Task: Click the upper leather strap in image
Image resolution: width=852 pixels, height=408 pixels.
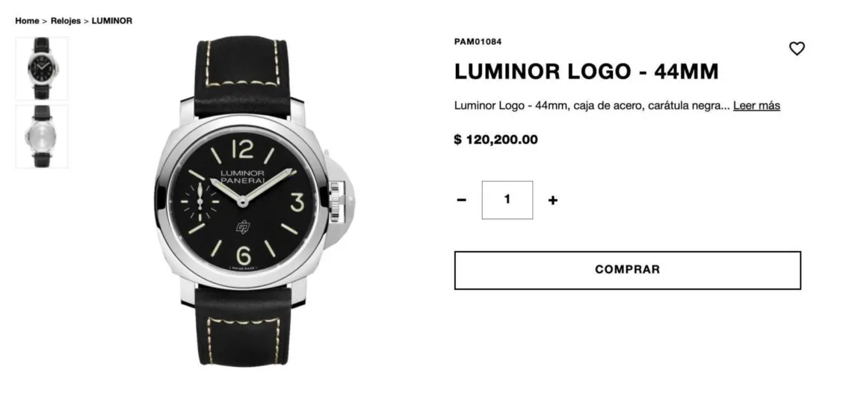Action: 242,76
